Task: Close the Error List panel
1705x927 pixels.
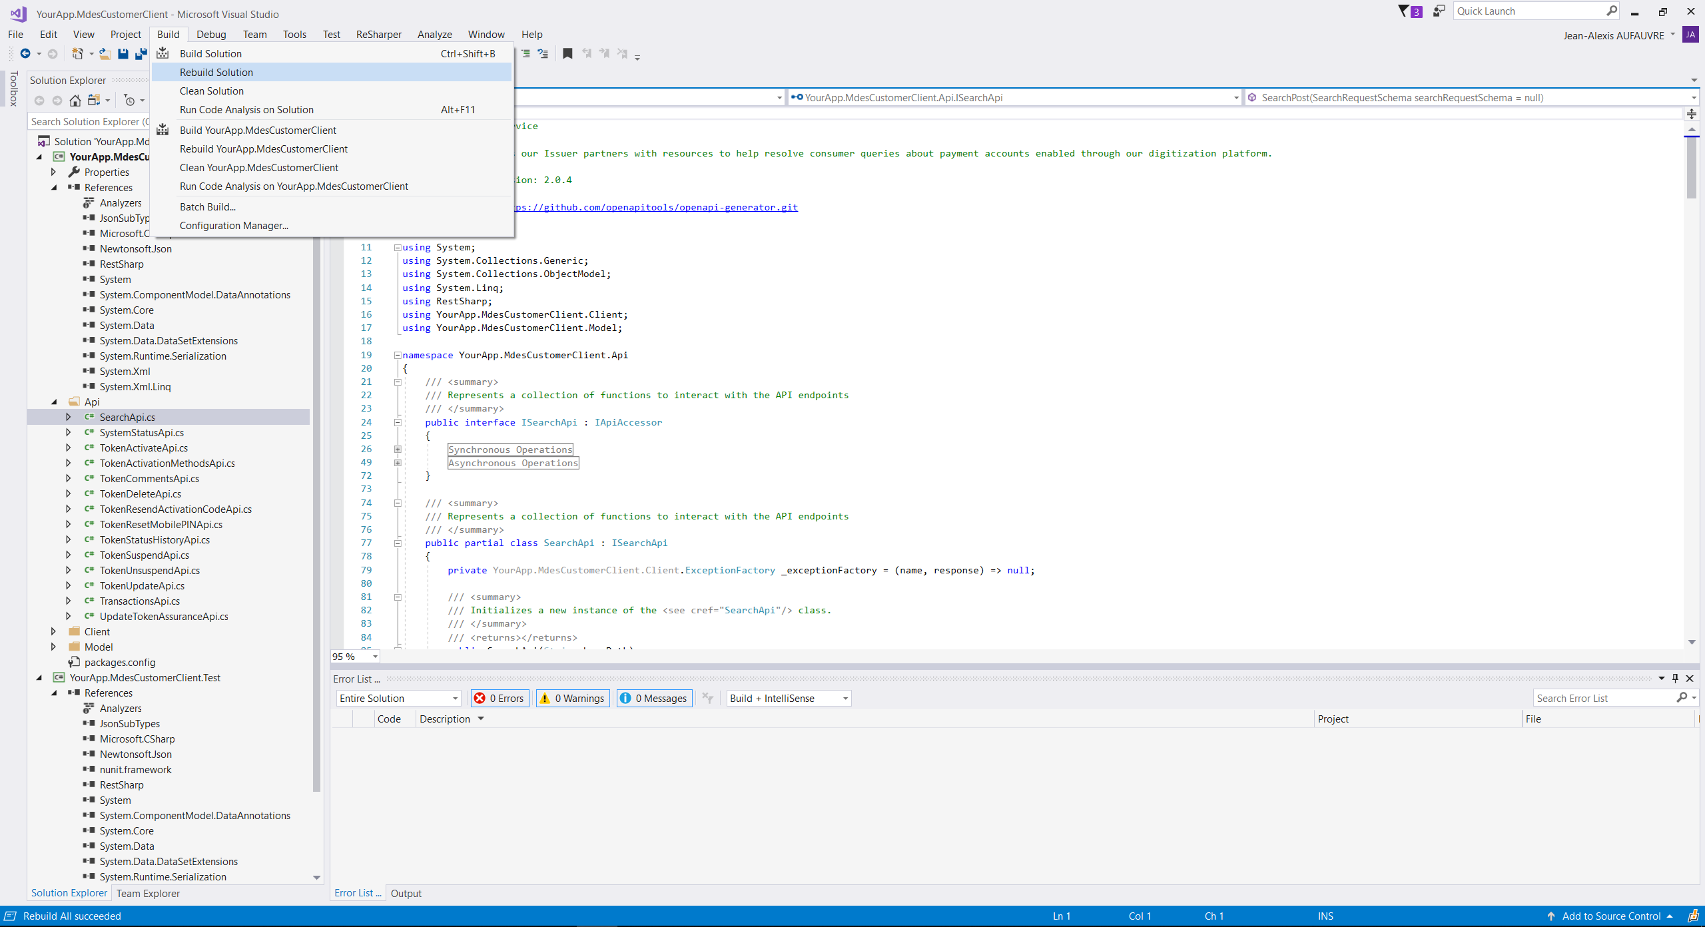Action: pos(1690,679)
